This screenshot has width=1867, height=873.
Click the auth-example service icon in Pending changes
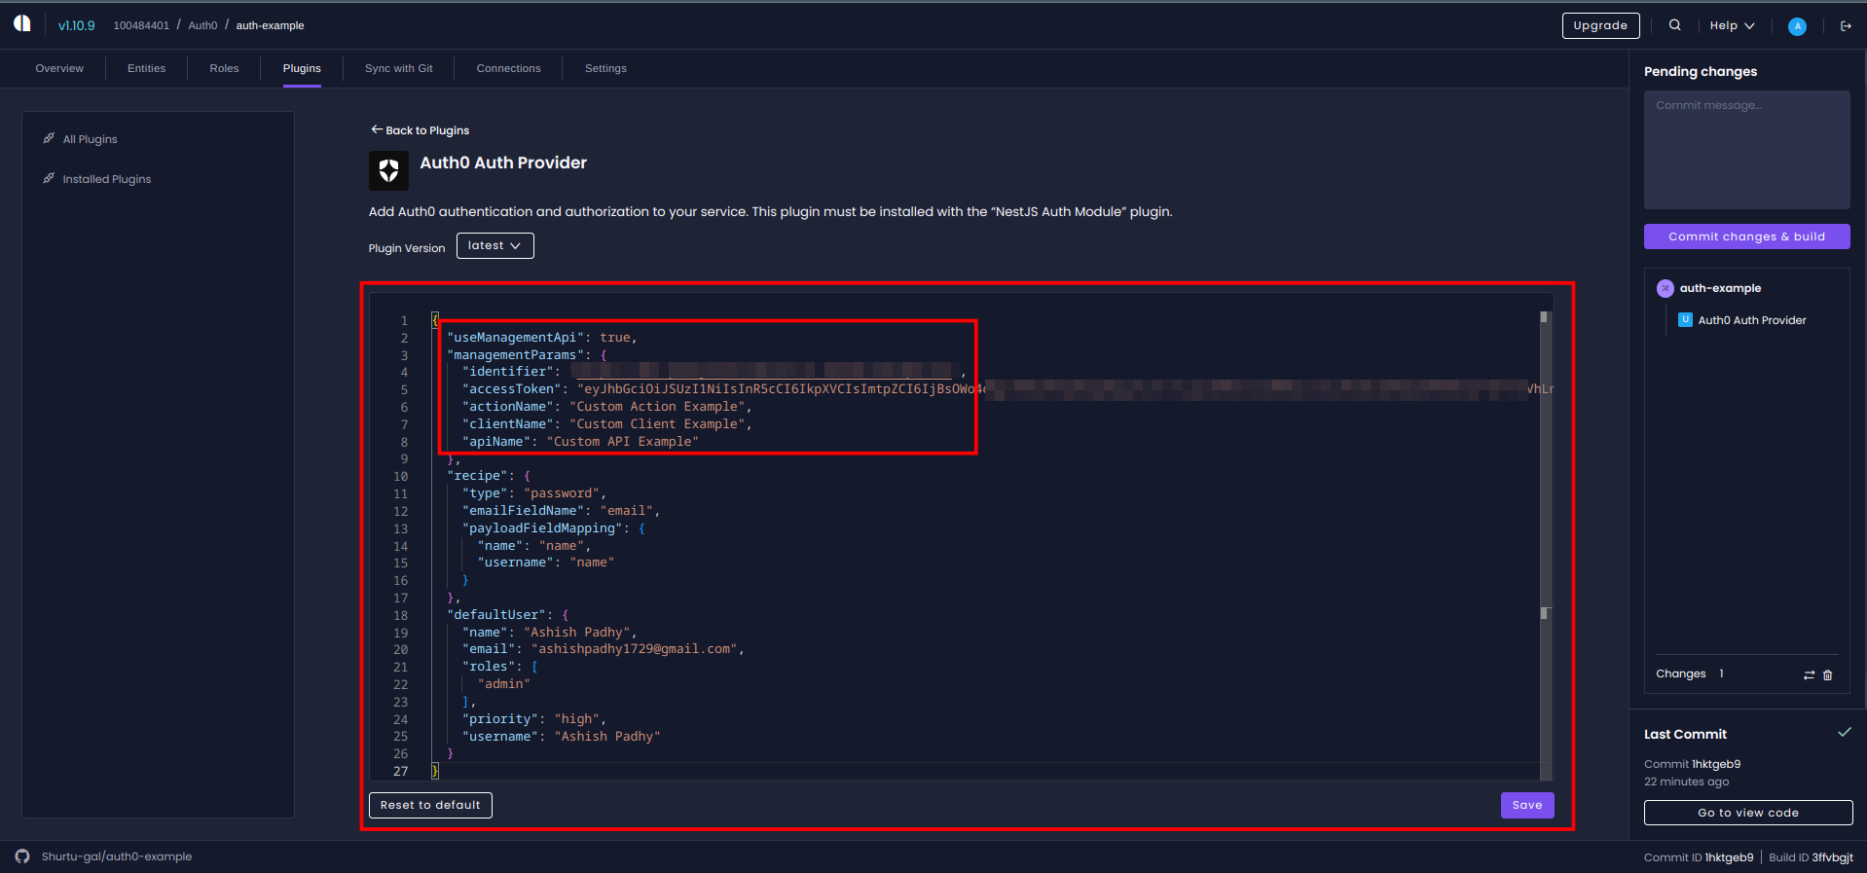1666,288
